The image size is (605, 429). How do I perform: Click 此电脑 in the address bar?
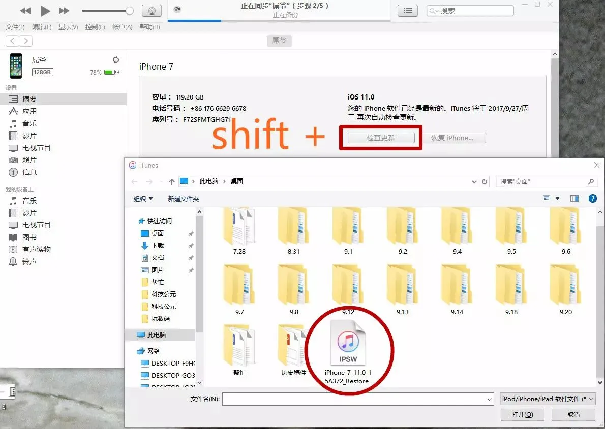click(209, 181)
